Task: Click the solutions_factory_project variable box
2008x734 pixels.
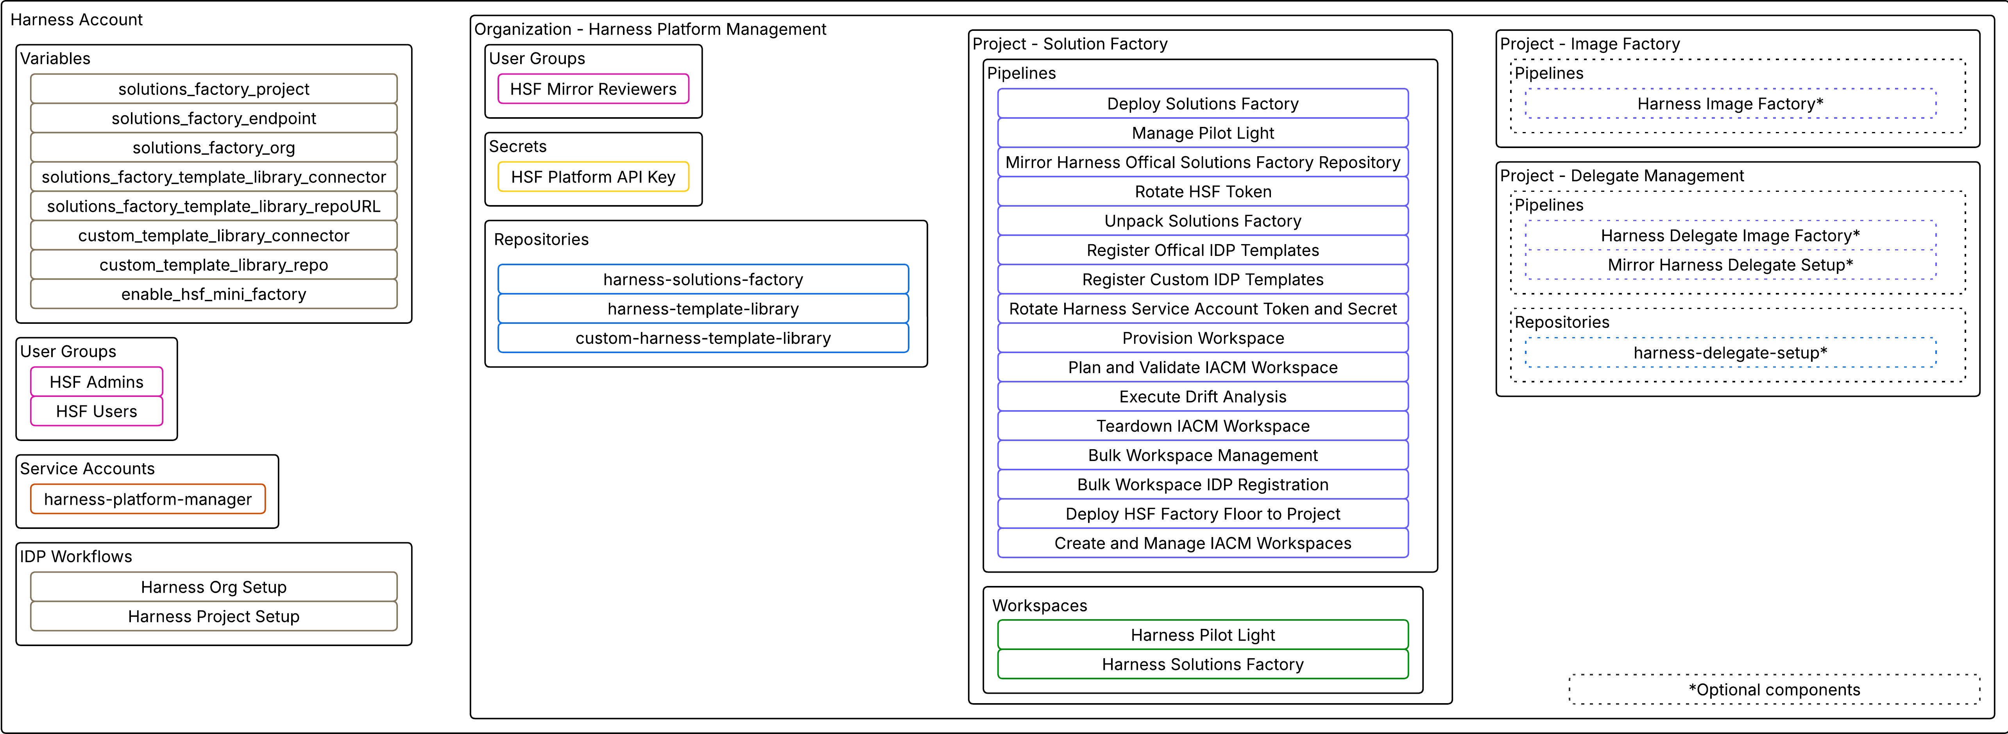Action: tap(214, 89)
